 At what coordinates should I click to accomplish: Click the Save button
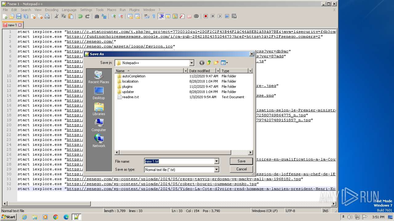241,161
